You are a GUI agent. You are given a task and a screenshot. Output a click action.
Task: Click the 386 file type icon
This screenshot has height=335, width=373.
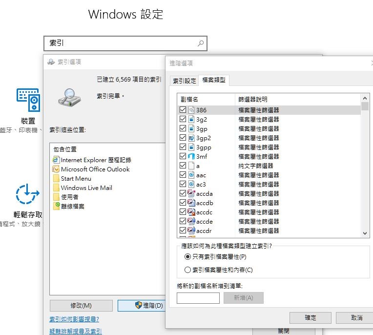pos(191,110)
